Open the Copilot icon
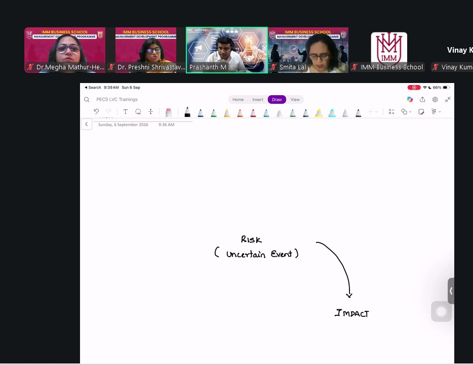473x365 pixels. 410,100
